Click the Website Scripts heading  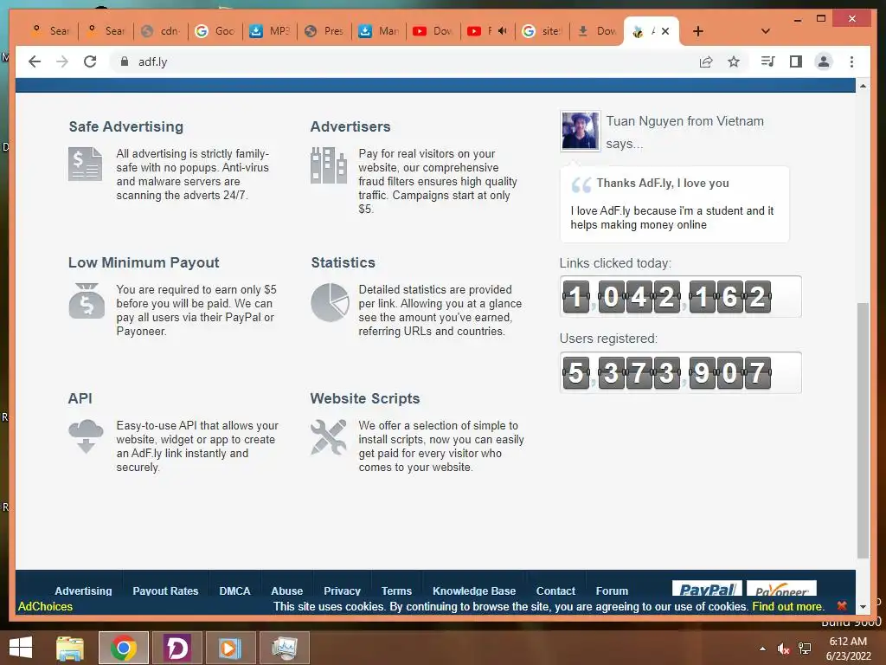coord(365,398)
